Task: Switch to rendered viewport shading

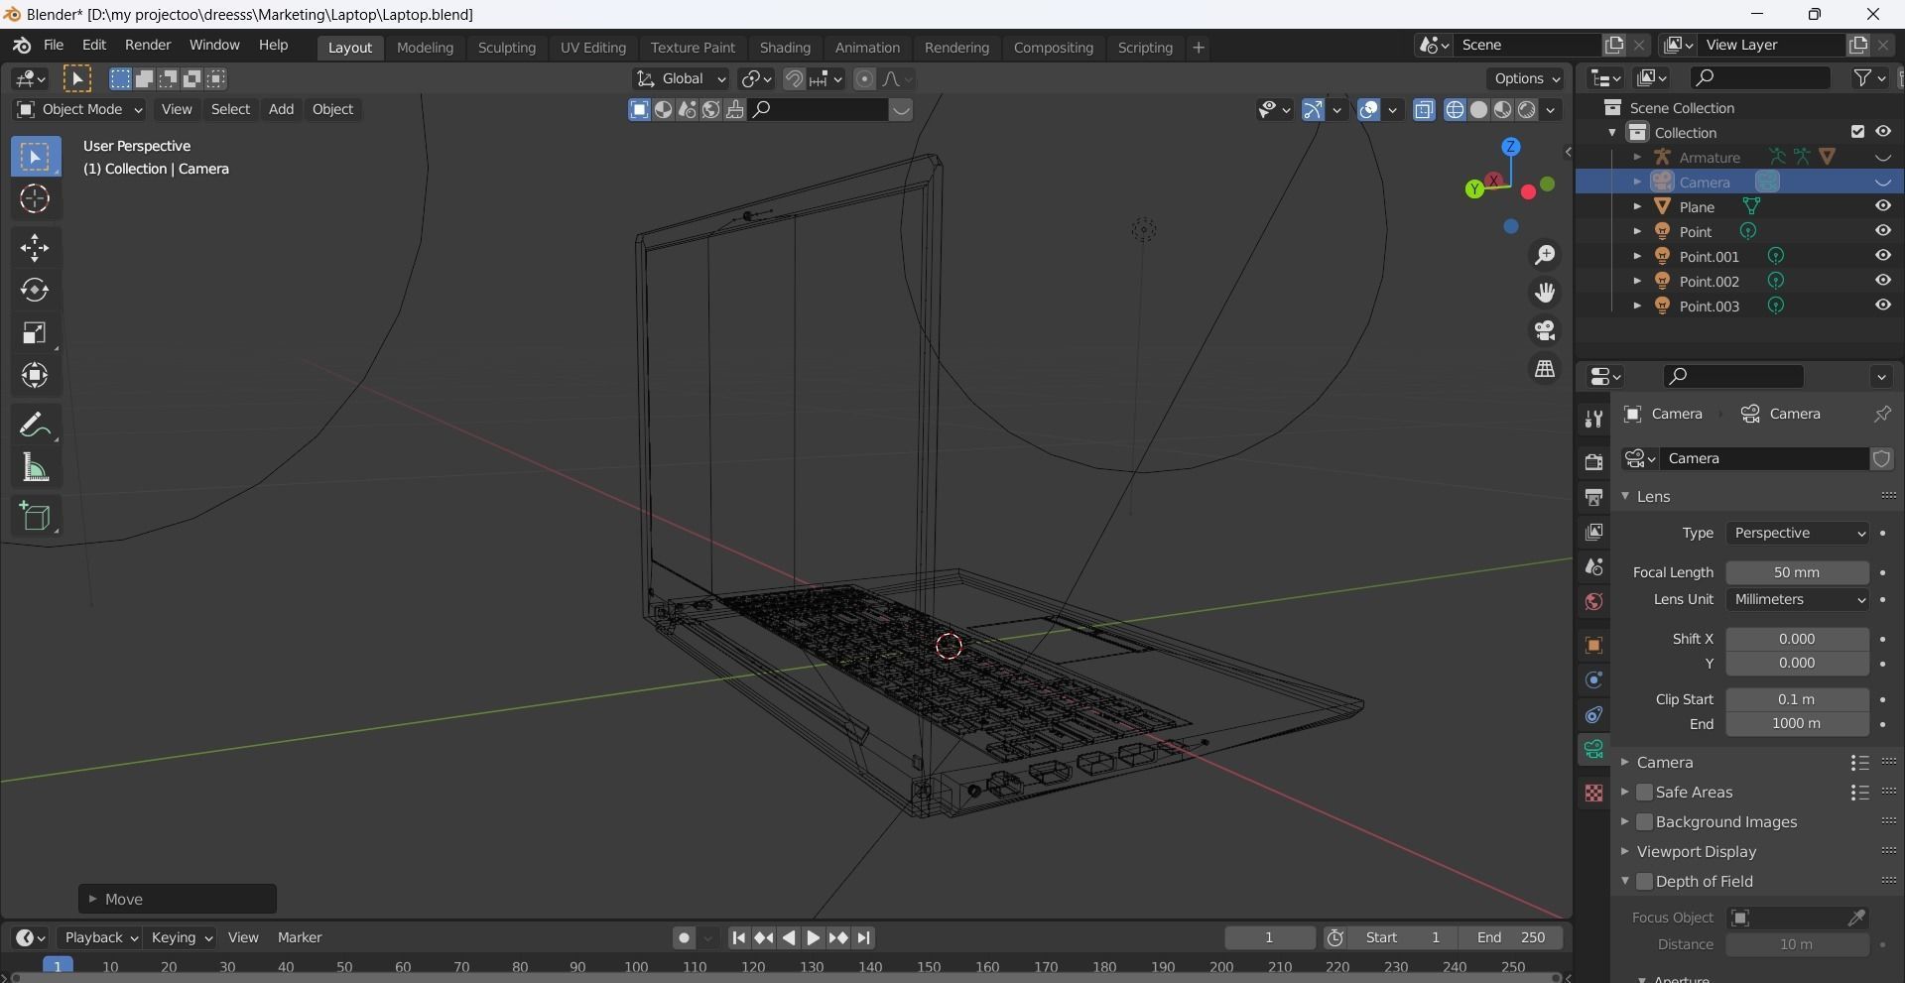Action: point(1527,110)
